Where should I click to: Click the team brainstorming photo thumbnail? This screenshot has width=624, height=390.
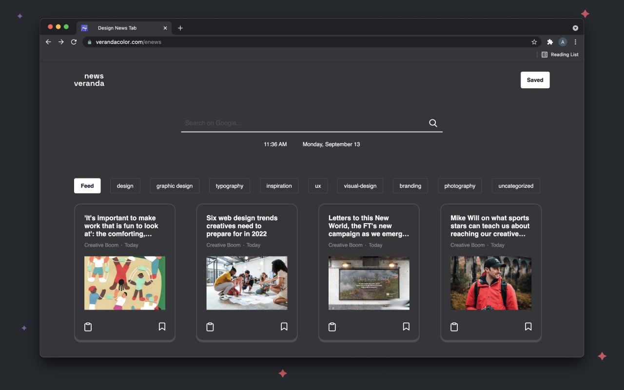(247, 283)
